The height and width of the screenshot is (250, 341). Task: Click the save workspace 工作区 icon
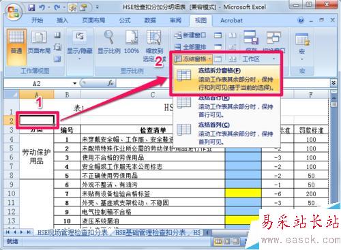click(x=251, y=37)
